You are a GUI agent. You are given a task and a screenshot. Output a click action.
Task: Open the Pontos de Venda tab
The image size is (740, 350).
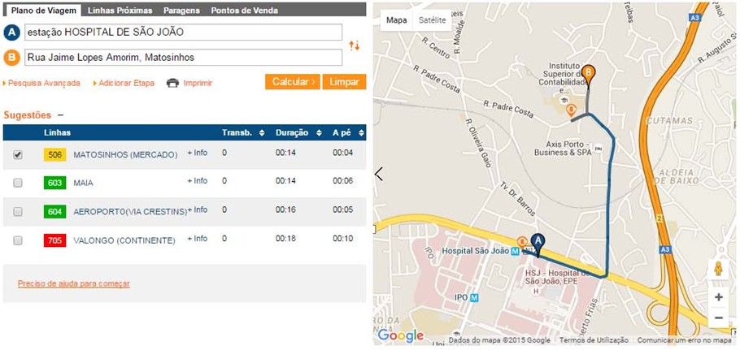pos(244,11)
